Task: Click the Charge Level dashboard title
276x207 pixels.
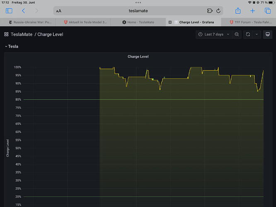Action: coord(50,34)
